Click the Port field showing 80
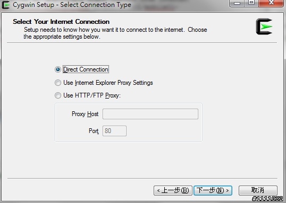Viewport: 286px width, 203px height. 114,131
